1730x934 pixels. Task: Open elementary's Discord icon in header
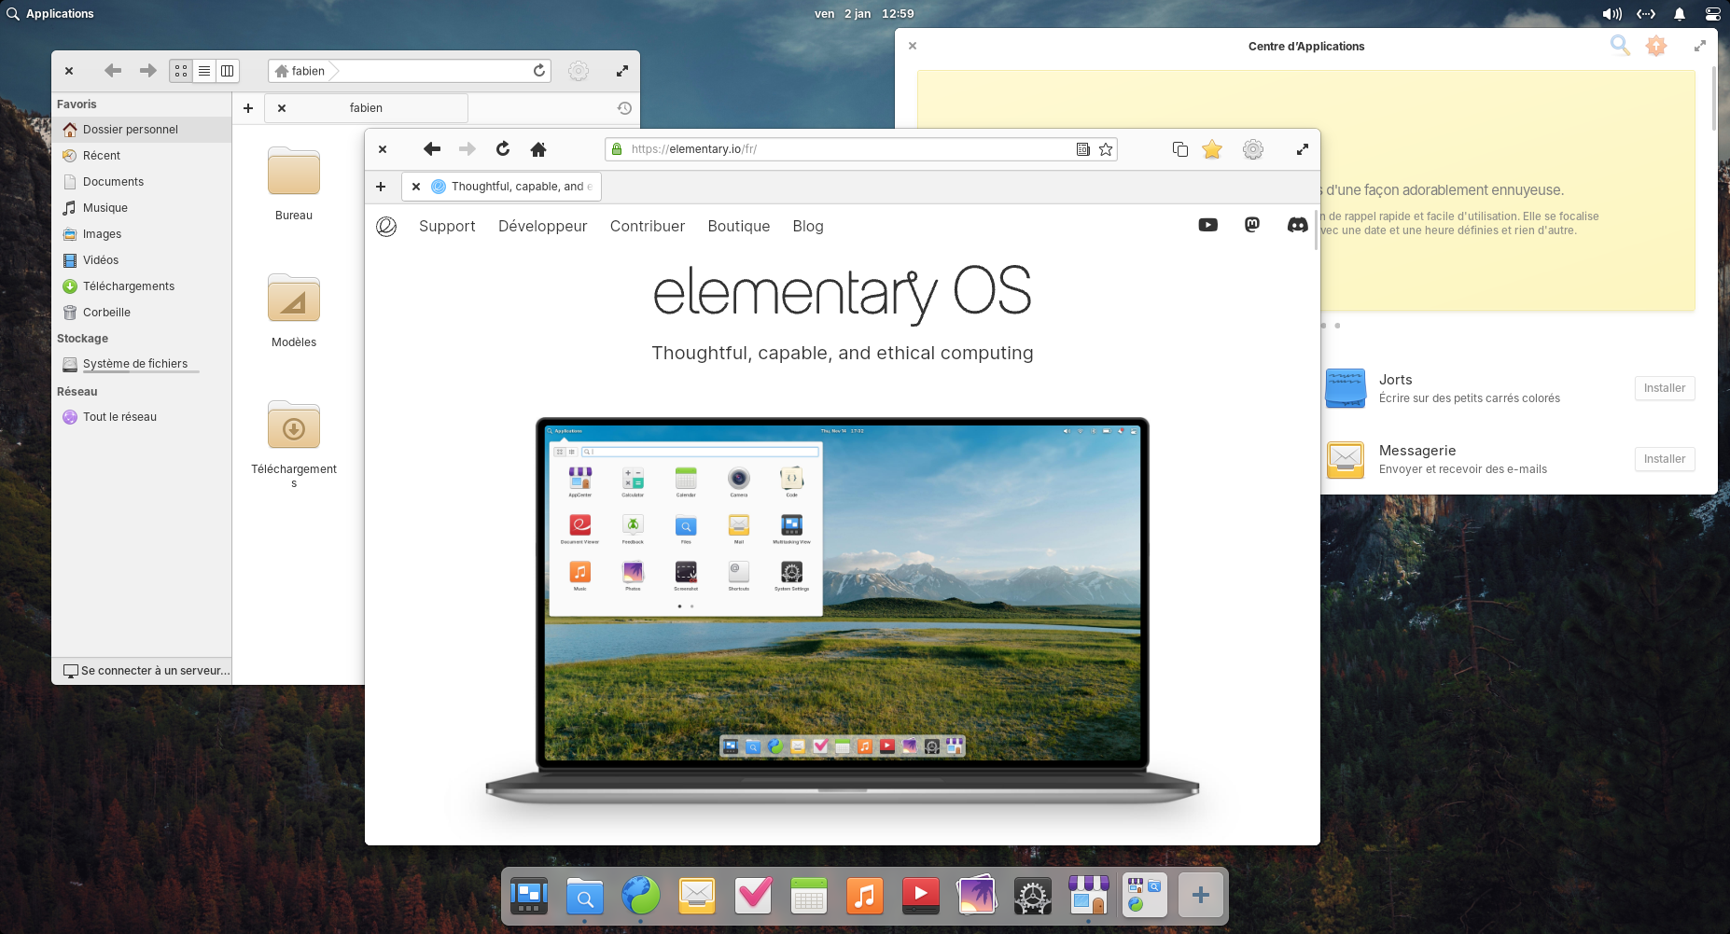pos(1297,225)
